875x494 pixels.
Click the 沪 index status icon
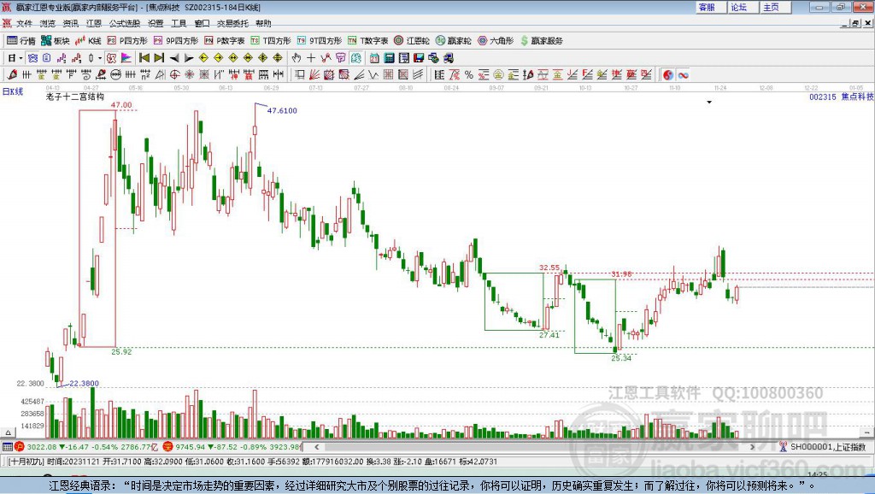pyautogui.click(x=20, y=446)
